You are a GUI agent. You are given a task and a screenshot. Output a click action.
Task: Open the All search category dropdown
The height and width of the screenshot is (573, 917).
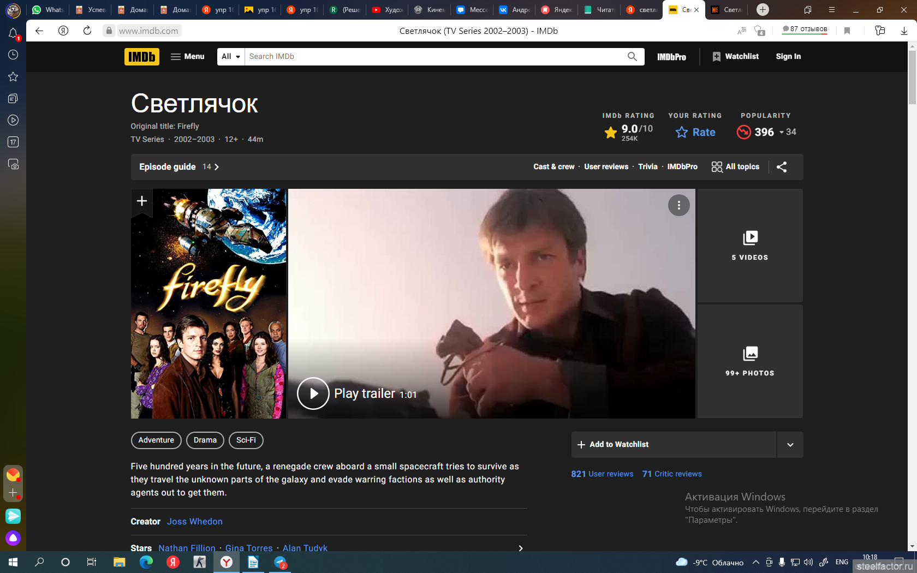(x=231, y=57)
